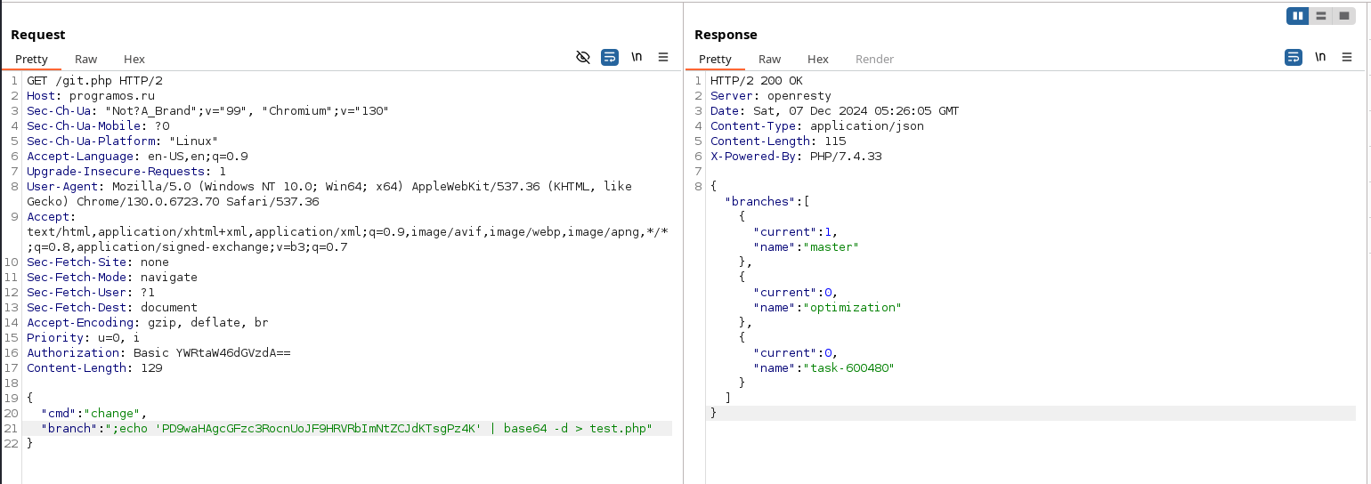The width and height of the screenshot is (1371, 484).
Task: Click the Accept-Encoding gzip, deflate, br header
Action: tap(148, 322)
